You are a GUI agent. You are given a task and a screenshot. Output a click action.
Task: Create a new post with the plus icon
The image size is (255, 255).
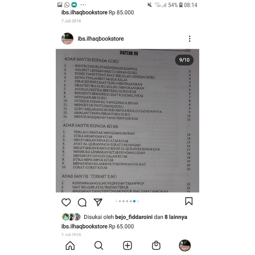click(127, 245)
